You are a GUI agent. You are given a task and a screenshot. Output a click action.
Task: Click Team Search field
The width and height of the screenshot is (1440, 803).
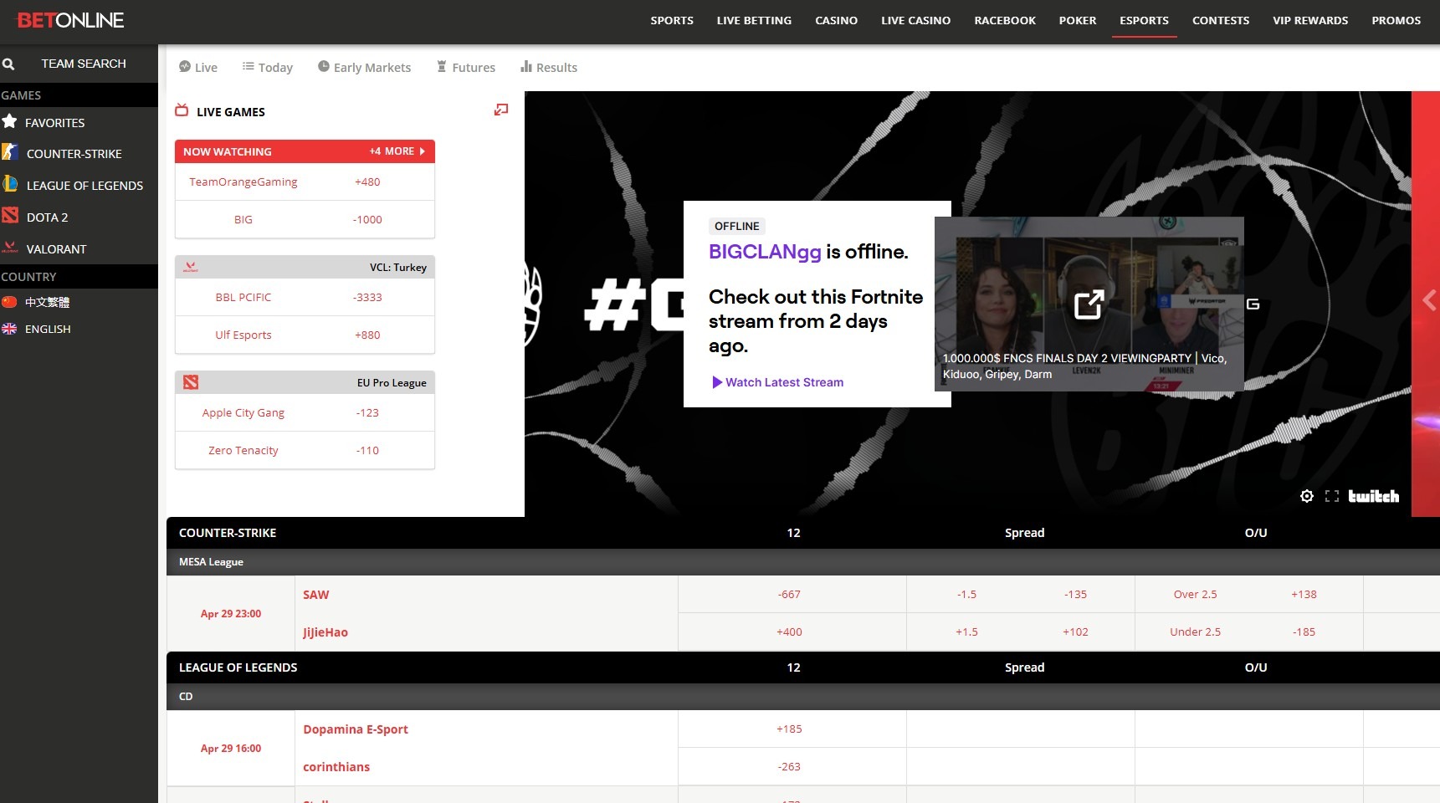[84, 64]
